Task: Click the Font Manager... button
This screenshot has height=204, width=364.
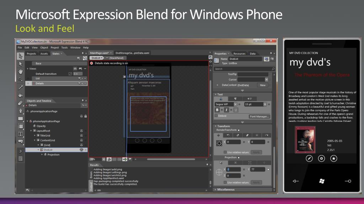Action: pyautogui.click(x=259, y=117)
